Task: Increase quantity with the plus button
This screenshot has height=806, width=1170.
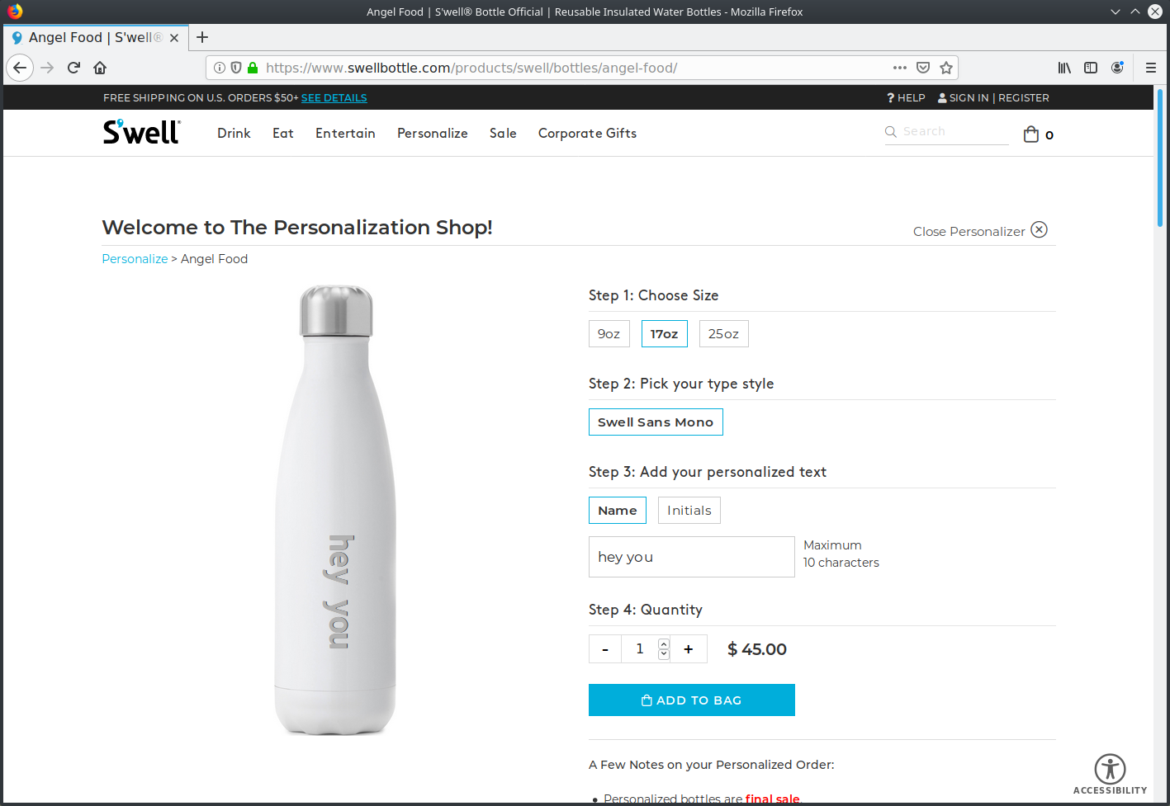Action: [689, 649]
